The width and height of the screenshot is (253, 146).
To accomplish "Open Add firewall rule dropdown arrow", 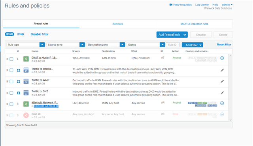I will [x=185, y=35].
